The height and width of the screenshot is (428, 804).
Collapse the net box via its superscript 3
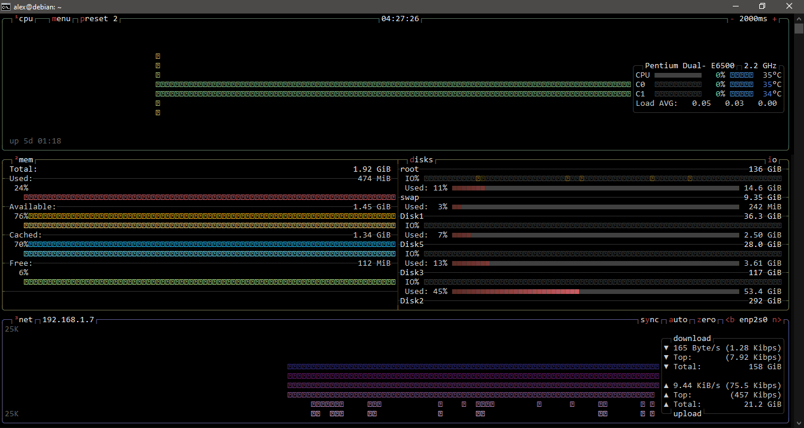point(15,318)
